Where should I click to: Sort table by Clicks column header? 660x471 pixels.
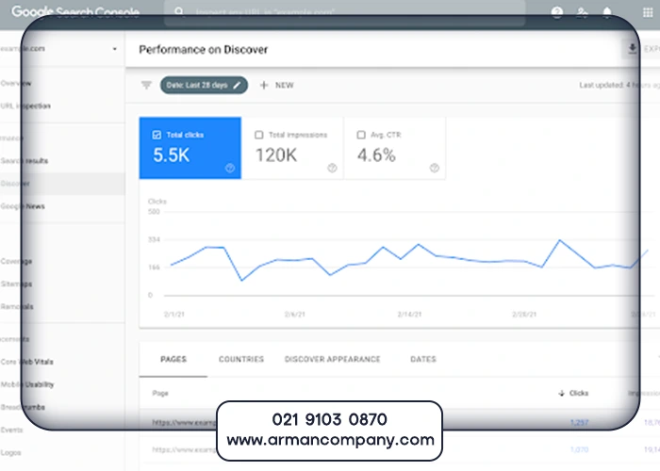[573, 392]
